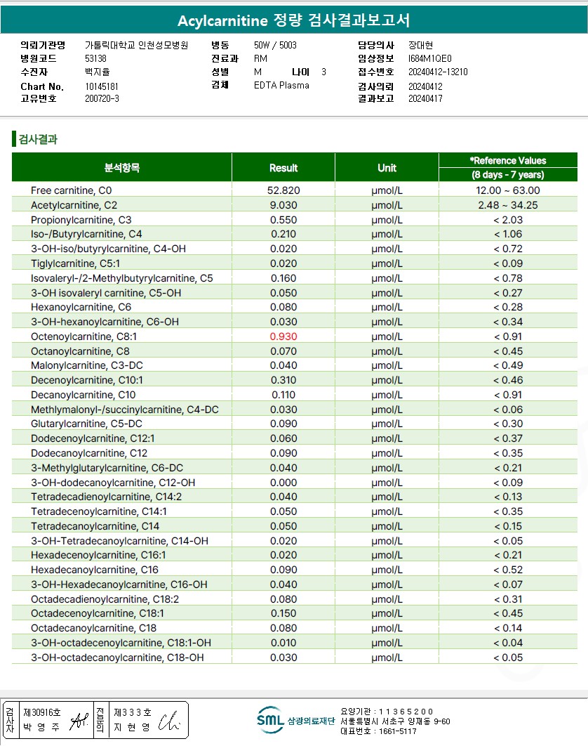Select 'Iso-/Butyrylcarnitine, C4' row name
Viewport: 588px width, 746px height.
click(x=86, y=234)
